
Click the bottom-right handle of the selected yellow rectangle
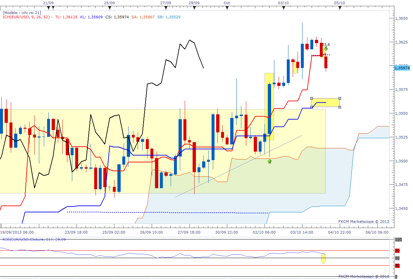click(340, 107)
